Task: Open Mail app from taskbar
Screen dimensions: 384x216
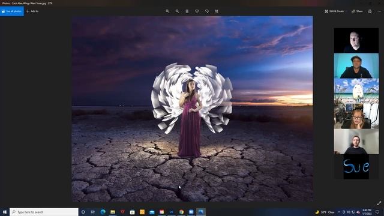Action: [x=152, y=212]
